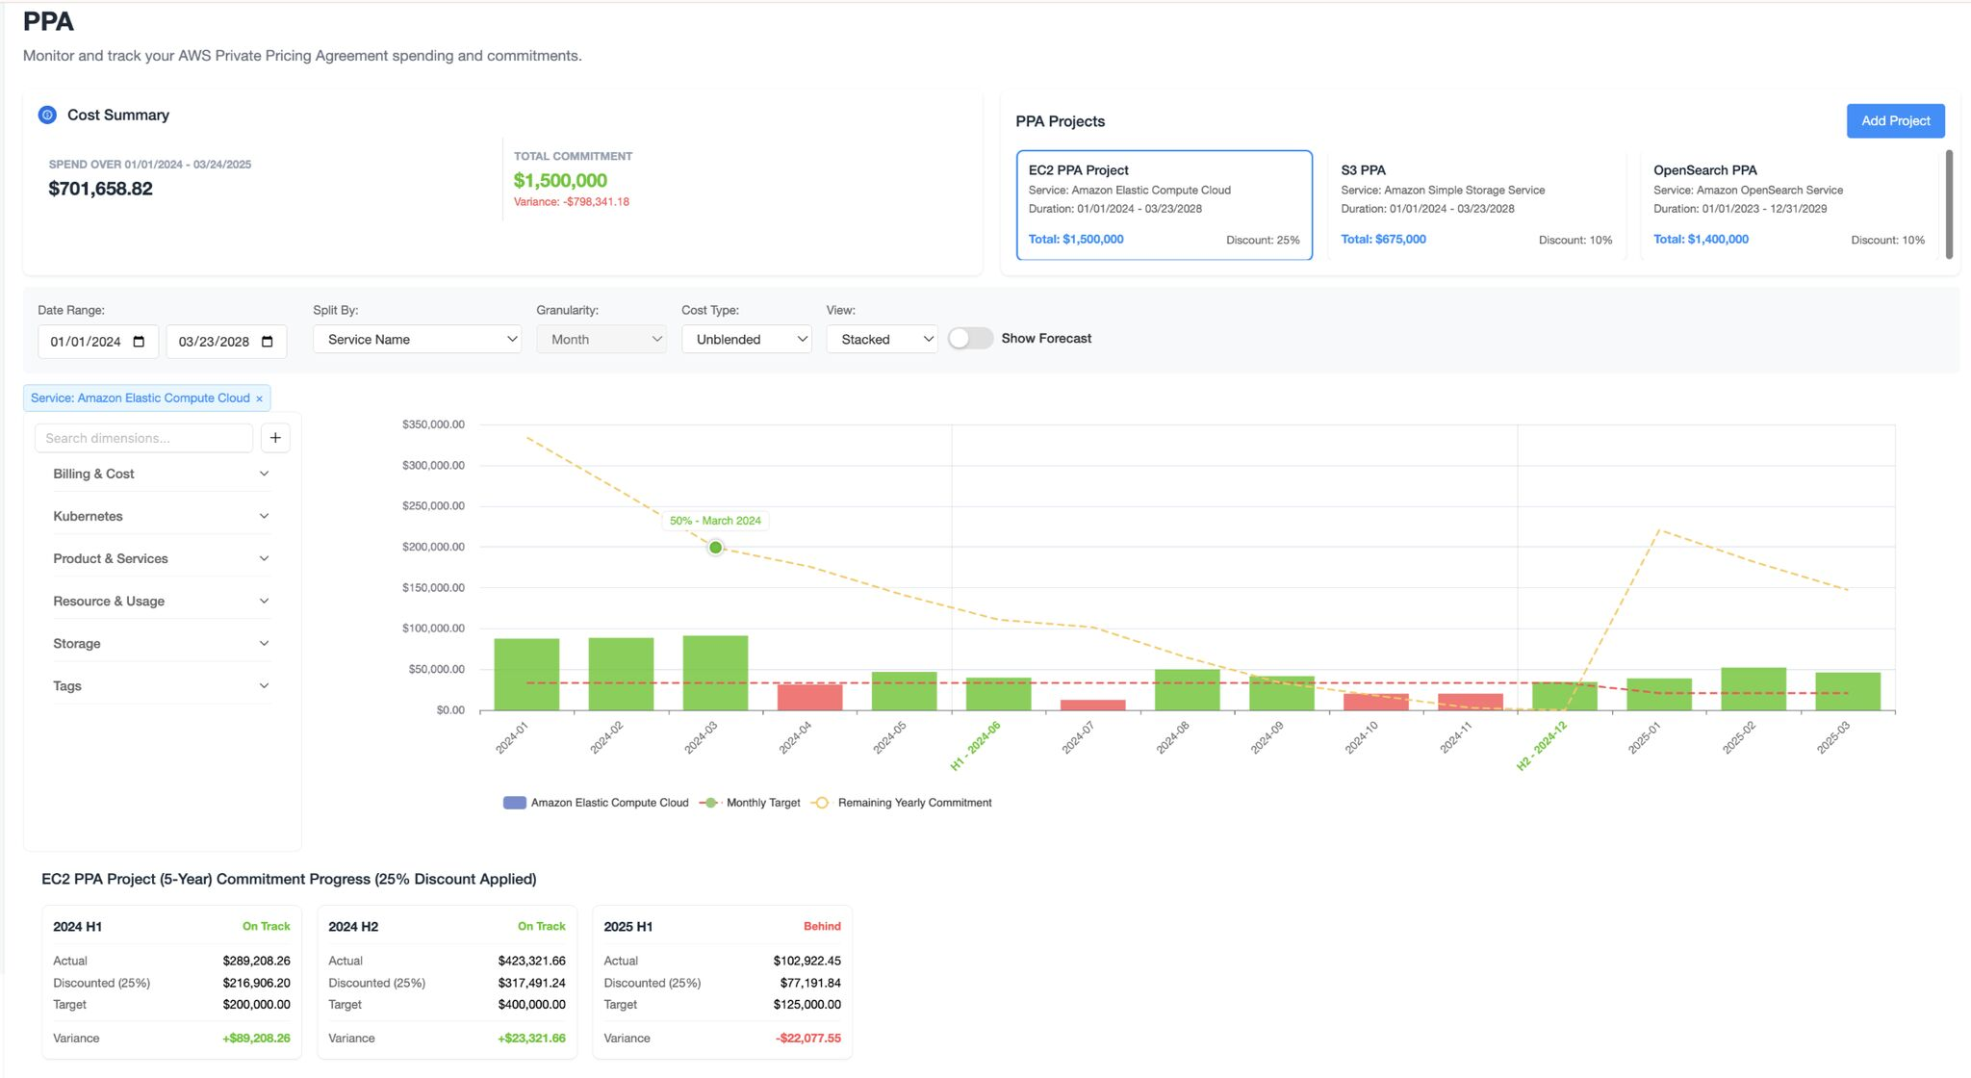Viewport: 1971px width, 1078px height.
Task: Click the H2 - 2024-12 axis label
Action: click(x=1542, y=746)
